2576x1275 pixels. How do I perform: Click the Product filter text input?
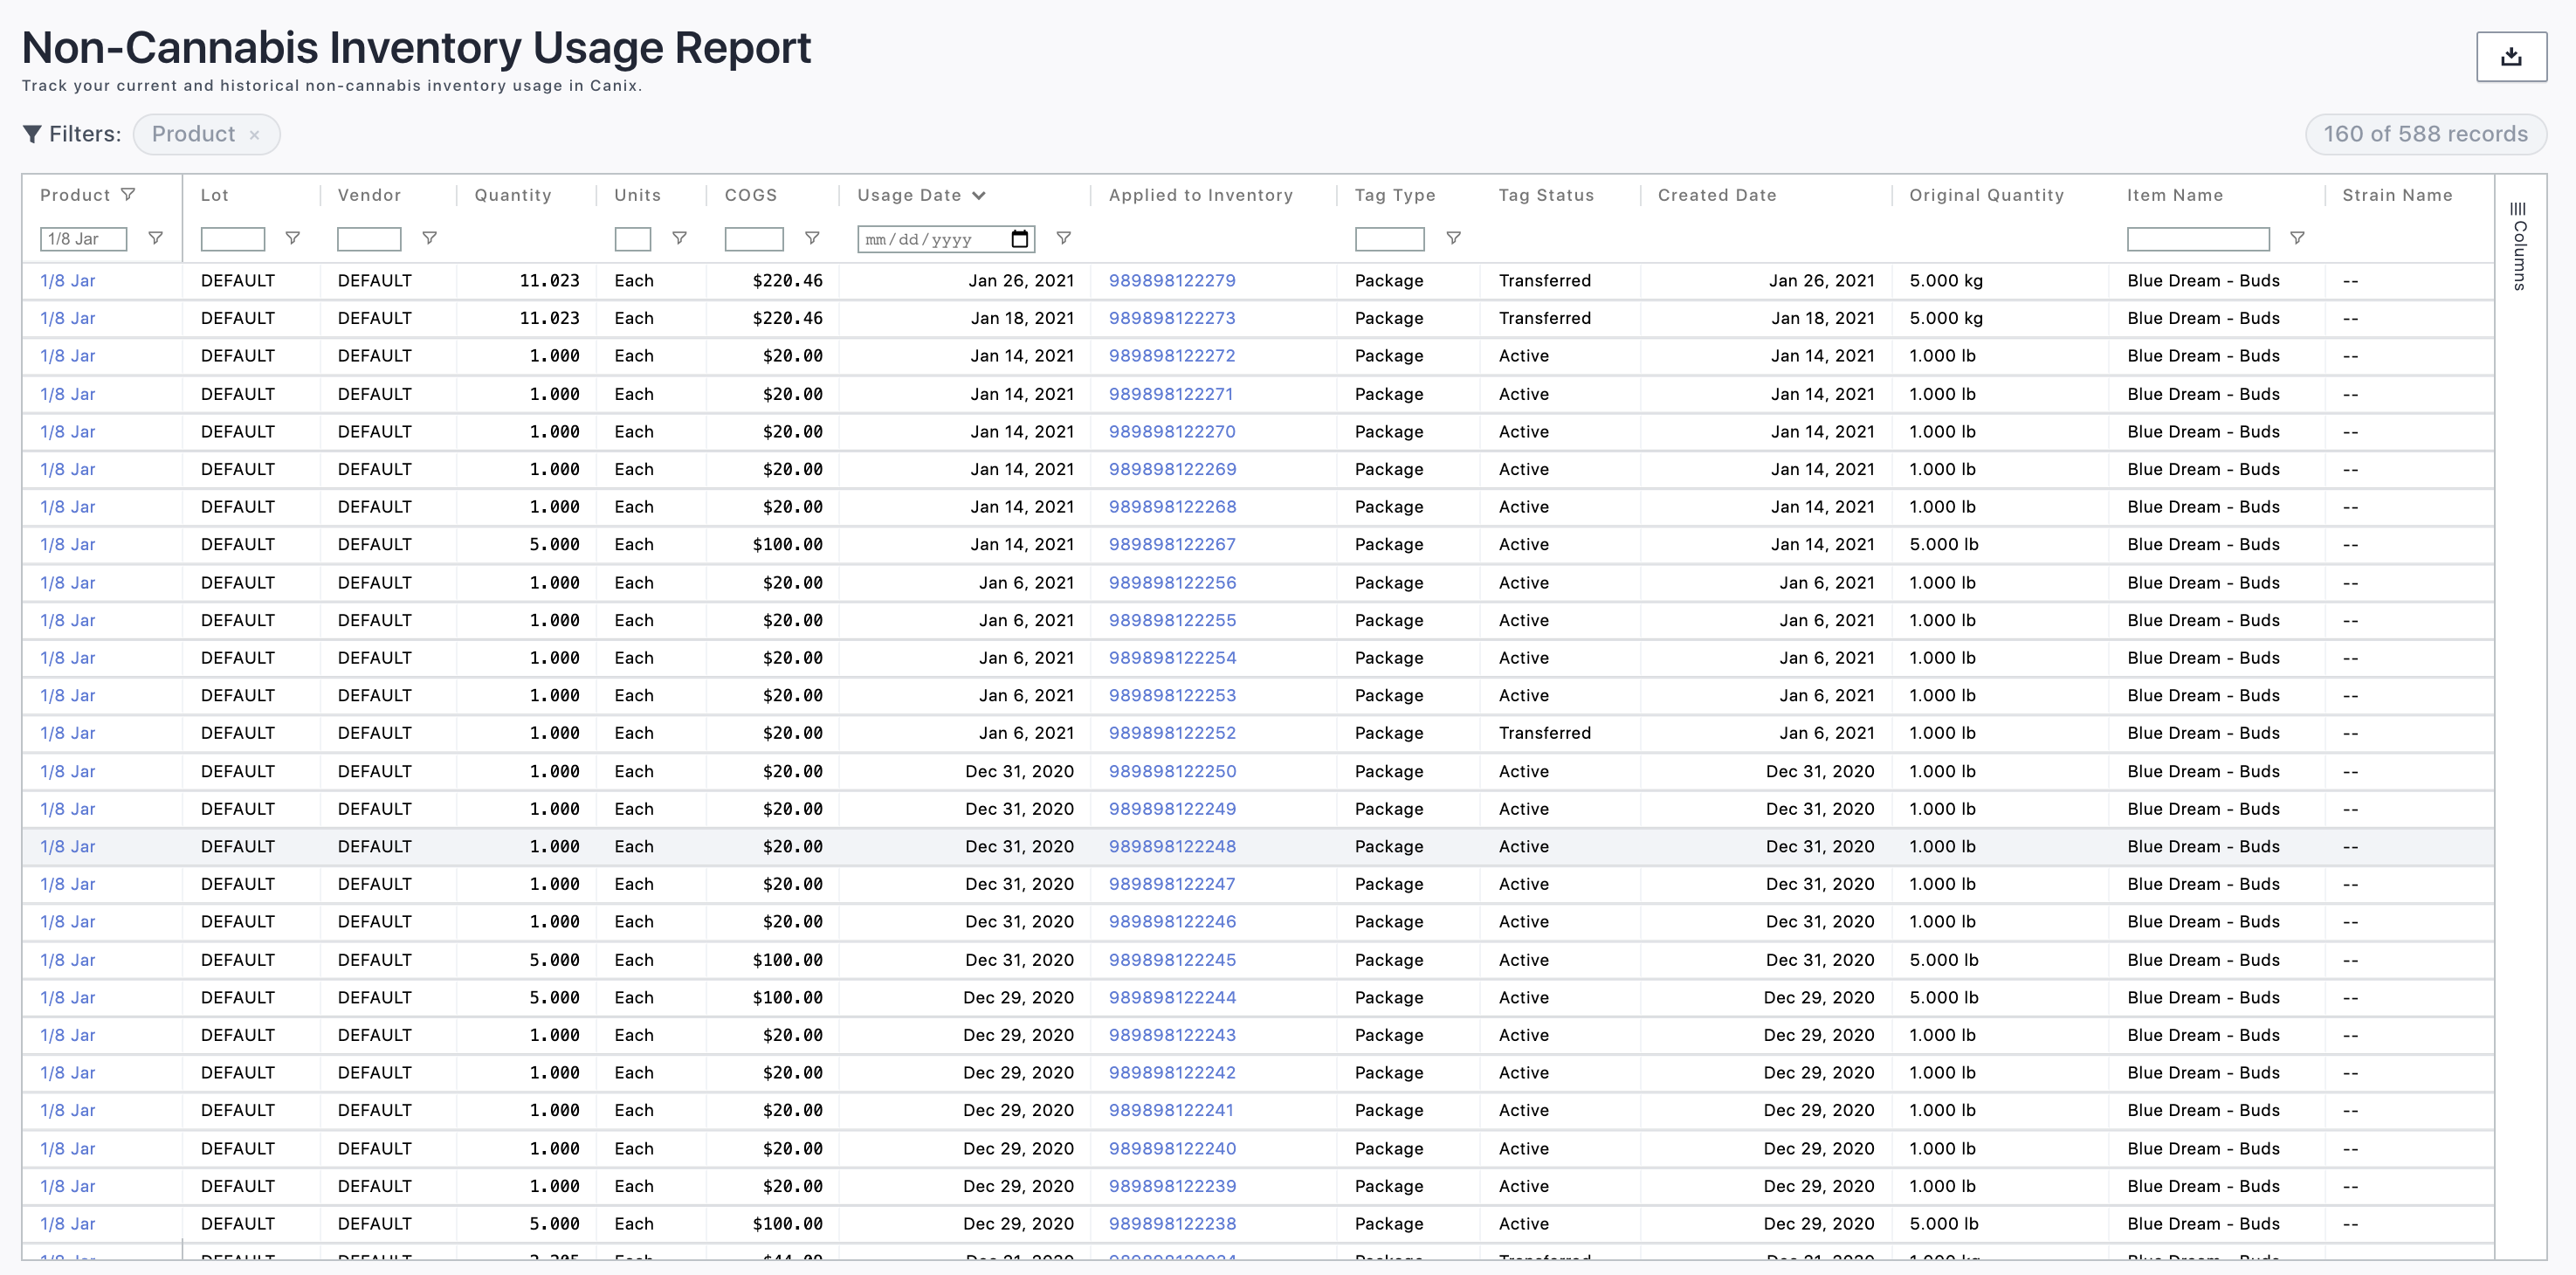84,239
